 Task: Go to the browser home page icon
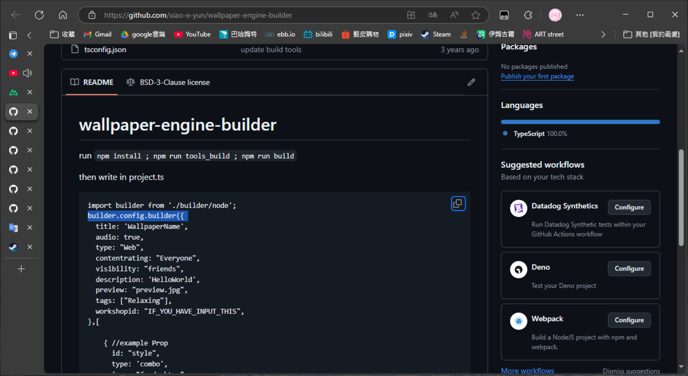coord(63,15)
